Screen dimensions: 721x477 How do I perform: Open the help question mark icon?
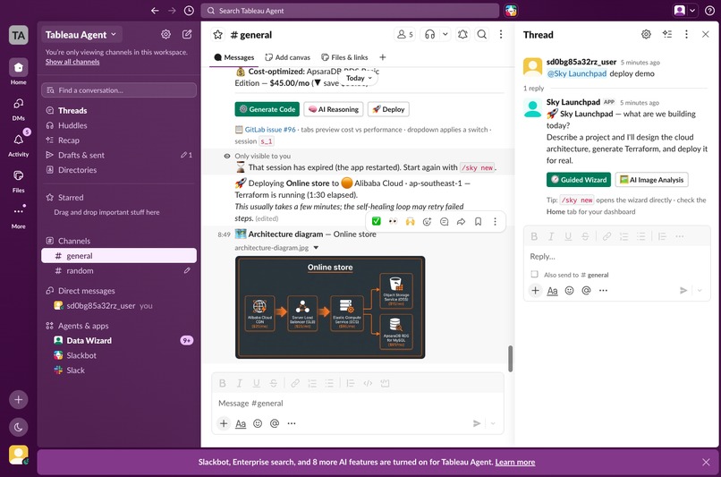click(x=709, y=11)
